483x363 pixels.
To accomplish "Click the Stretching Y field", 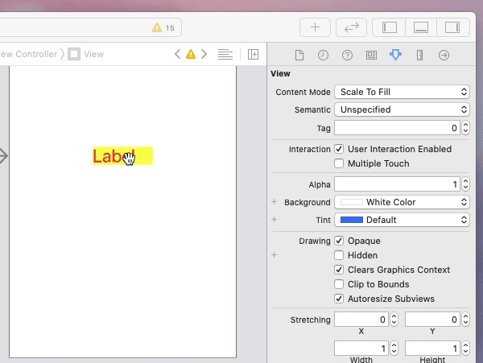I will coord(432,320).
